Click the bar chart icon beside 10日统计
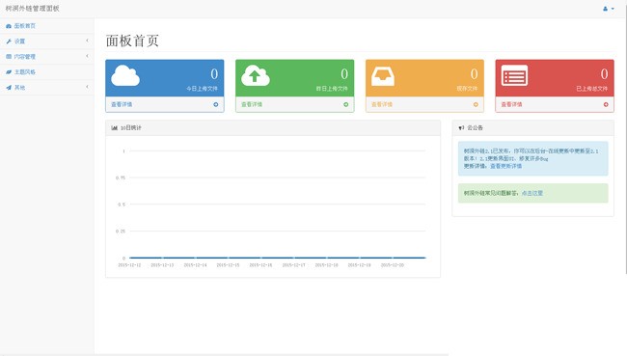 click(115, 128)
